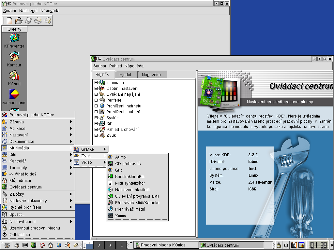Open home directory icon in panel
Screen dimensions: 334x250
[51, 245]
